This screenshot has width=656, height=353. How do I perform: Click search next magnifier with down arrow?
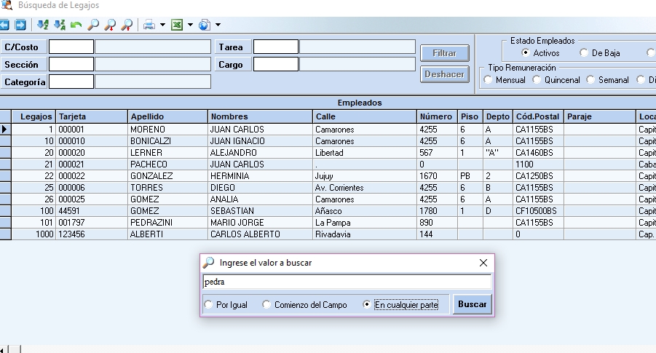point(110,25)
